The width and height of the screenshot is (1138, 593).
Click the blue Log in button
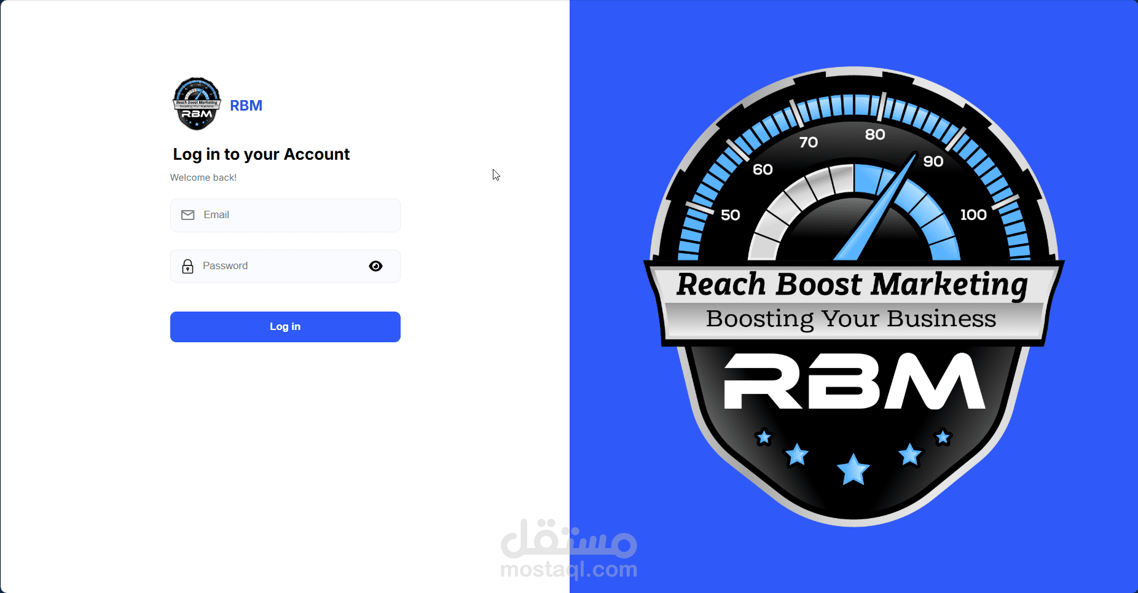[x=285, y=327]
